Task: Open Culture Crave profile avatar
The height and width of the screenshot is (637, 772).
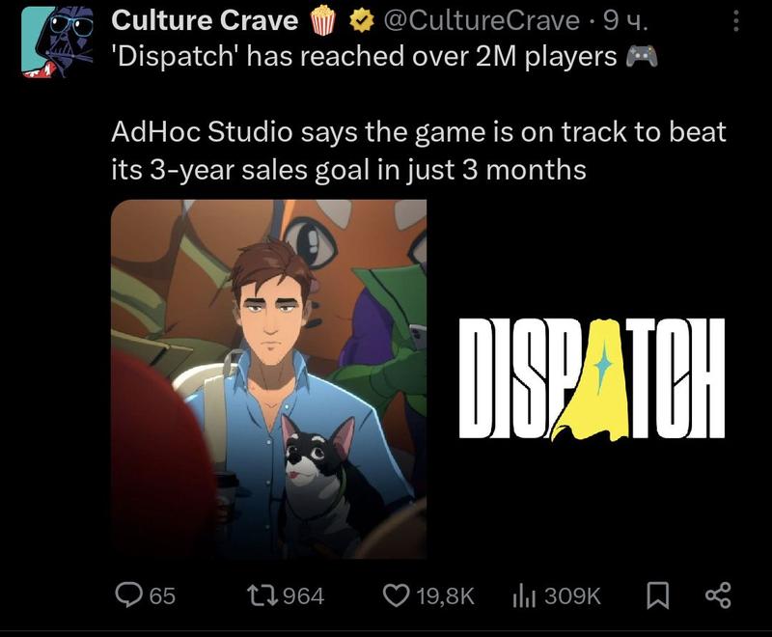Action: [57, 42]
